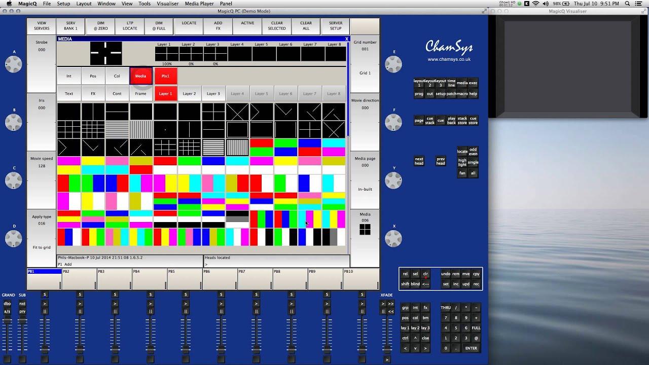Switch to the Layer 2 tab
The width and height of the screenshot is (649, 365).
coord(189,94)
